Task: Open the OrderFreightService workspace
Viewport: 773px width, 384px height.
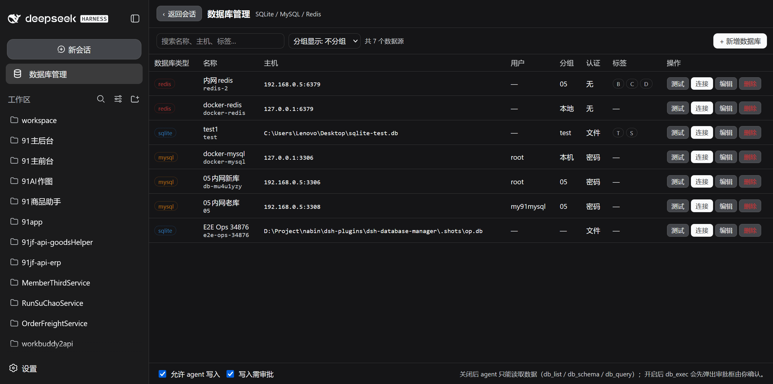Action: pos(74,323)
